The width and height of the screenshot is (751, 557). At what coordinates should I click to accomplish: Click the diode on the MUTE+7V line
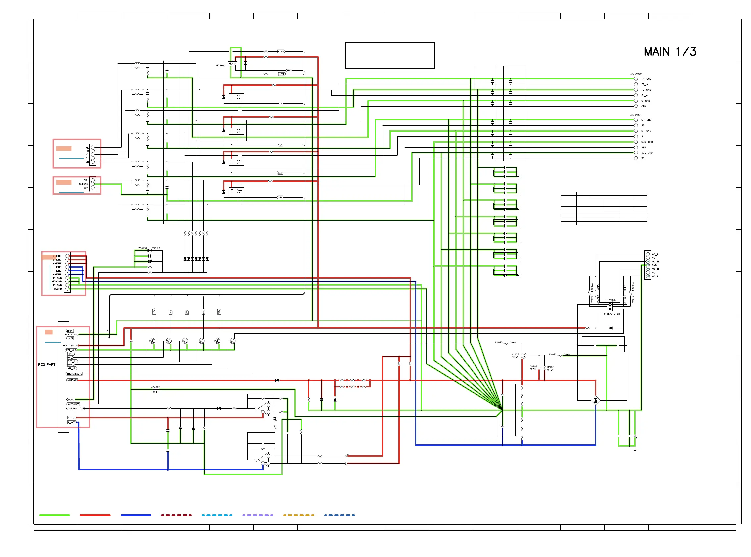(x=277, y=380)
